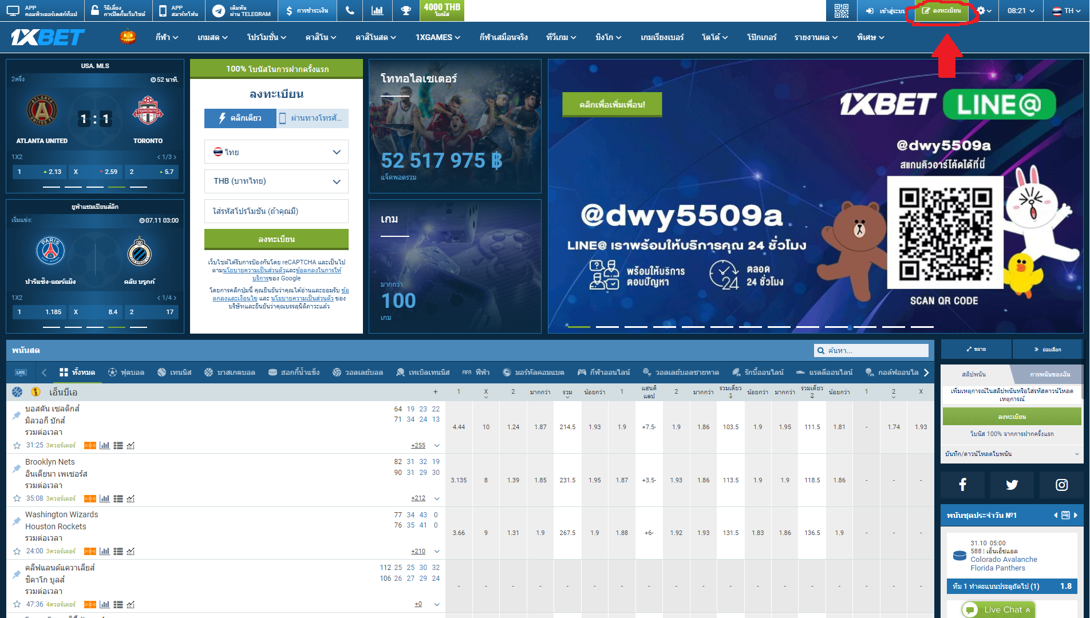
Task: Click the ขยาย expand bet slip button
Action: coord(976,349)
